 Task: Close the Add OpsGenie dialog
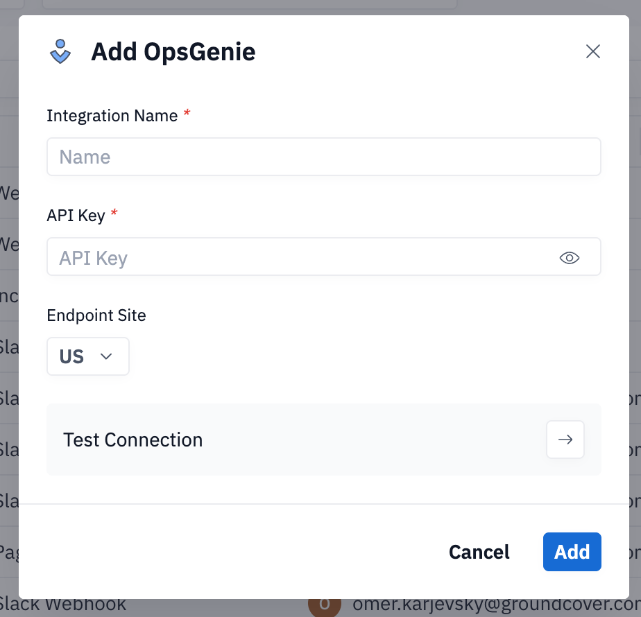tap(592, 51)
